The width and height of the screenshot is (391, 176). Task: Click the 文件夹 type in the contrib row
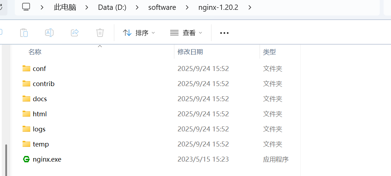point(273,84)
